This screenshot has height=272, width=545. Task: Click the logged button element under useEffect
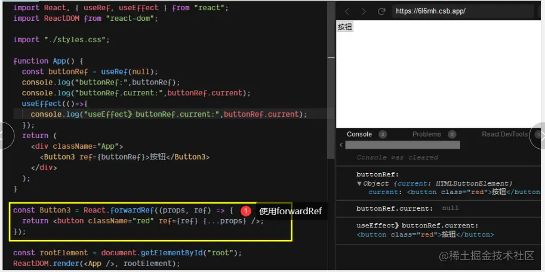pyautogui.click(x=425, y=235)
